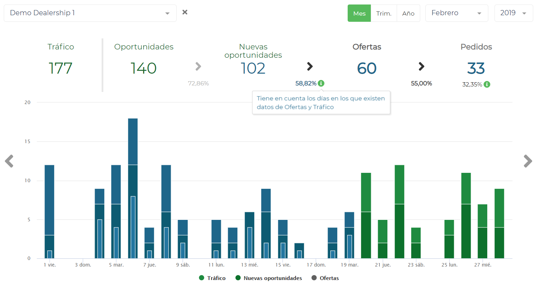Click the gray chevron after Oportunidades
The height and width of the screenshot is (289, 536).
(x=198, y=66)
